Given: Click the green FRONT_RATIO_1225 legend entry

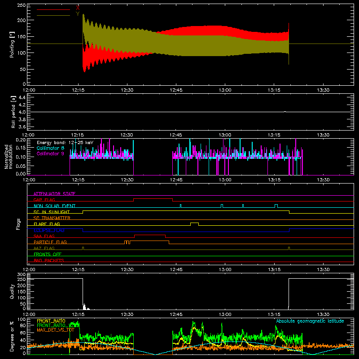Looking at the screenshot, I should (x=58, y=325).
